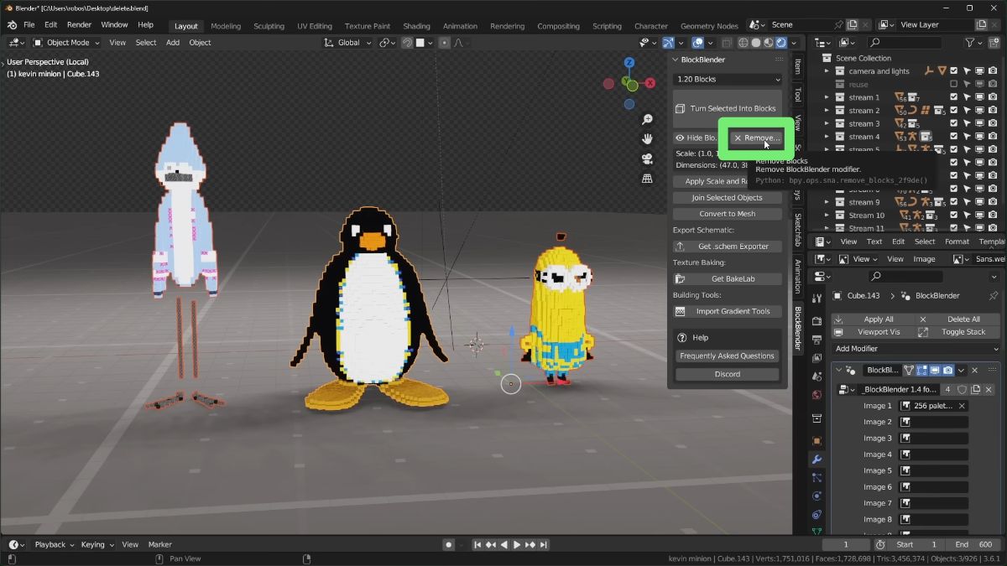Open the Output Properties printer tab

[817, 339]
